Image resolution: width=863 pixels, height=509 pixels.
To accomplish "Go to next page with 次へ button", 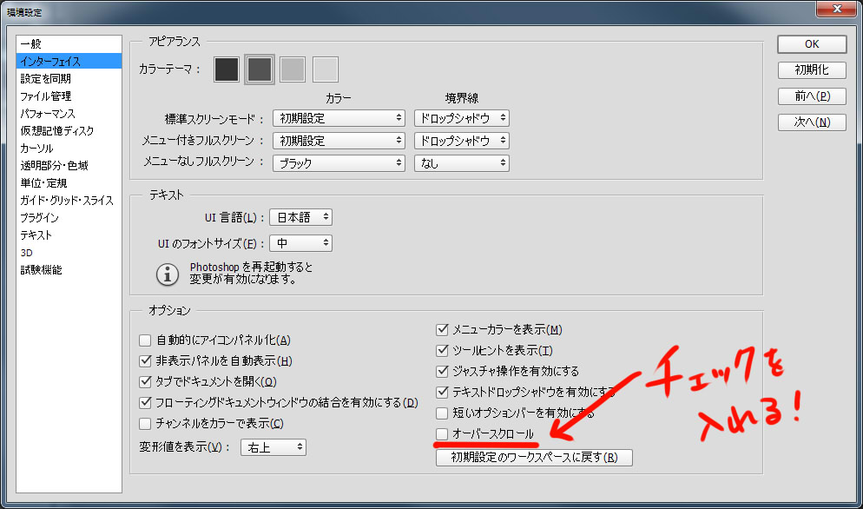I will (x=812, y=122).
